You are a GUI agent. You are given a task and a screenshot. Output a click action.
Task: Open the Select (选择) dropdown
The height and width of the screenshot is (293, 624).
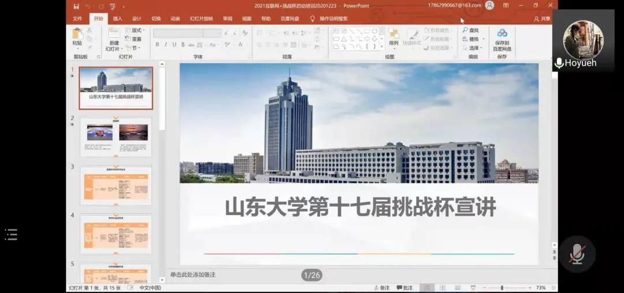click(474, 48)
